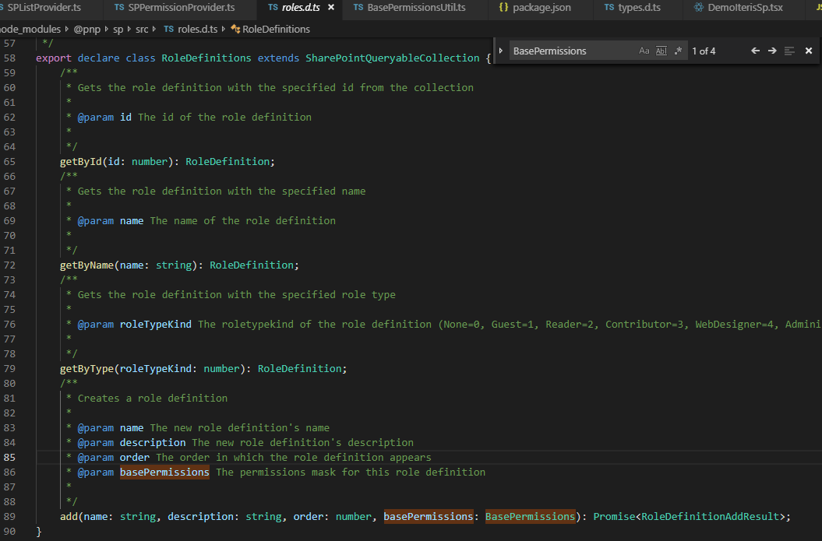The width and height of the screenshot is (822, 541).
Task: Close the Find widget
Action: pyautogui.click(x=808, y=51)
